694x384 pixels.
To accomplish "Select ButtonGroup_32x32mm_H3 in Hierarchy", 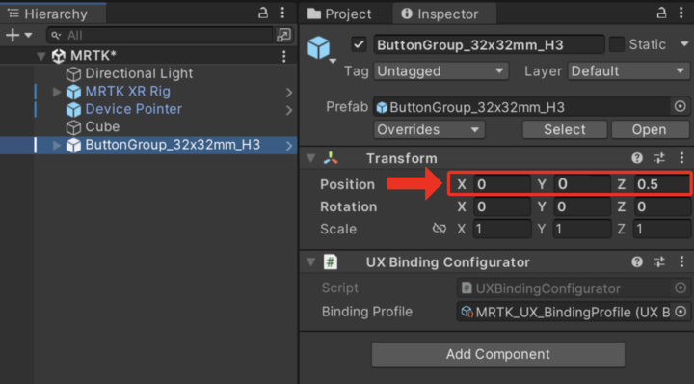I will (173, 145).
